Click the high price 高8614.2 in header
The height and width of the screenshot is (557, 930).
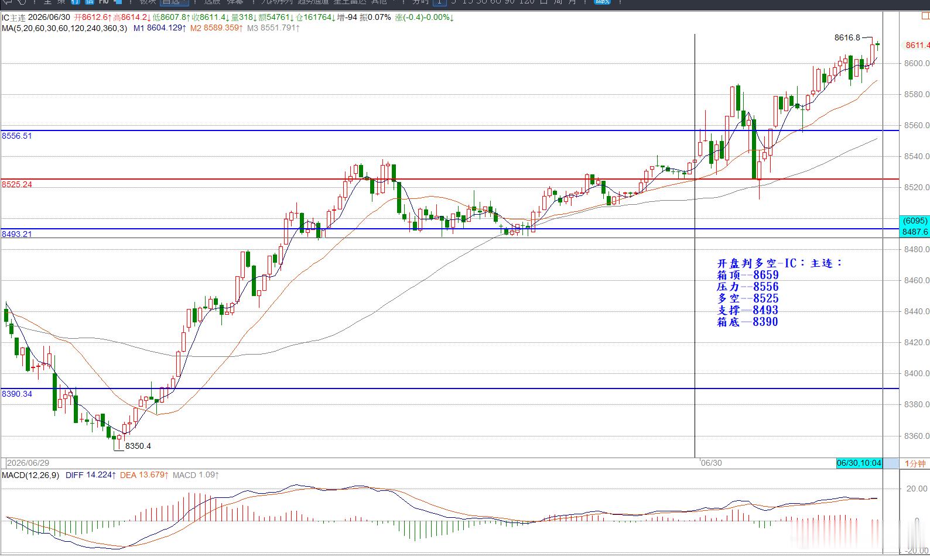[x=132, y=18]
